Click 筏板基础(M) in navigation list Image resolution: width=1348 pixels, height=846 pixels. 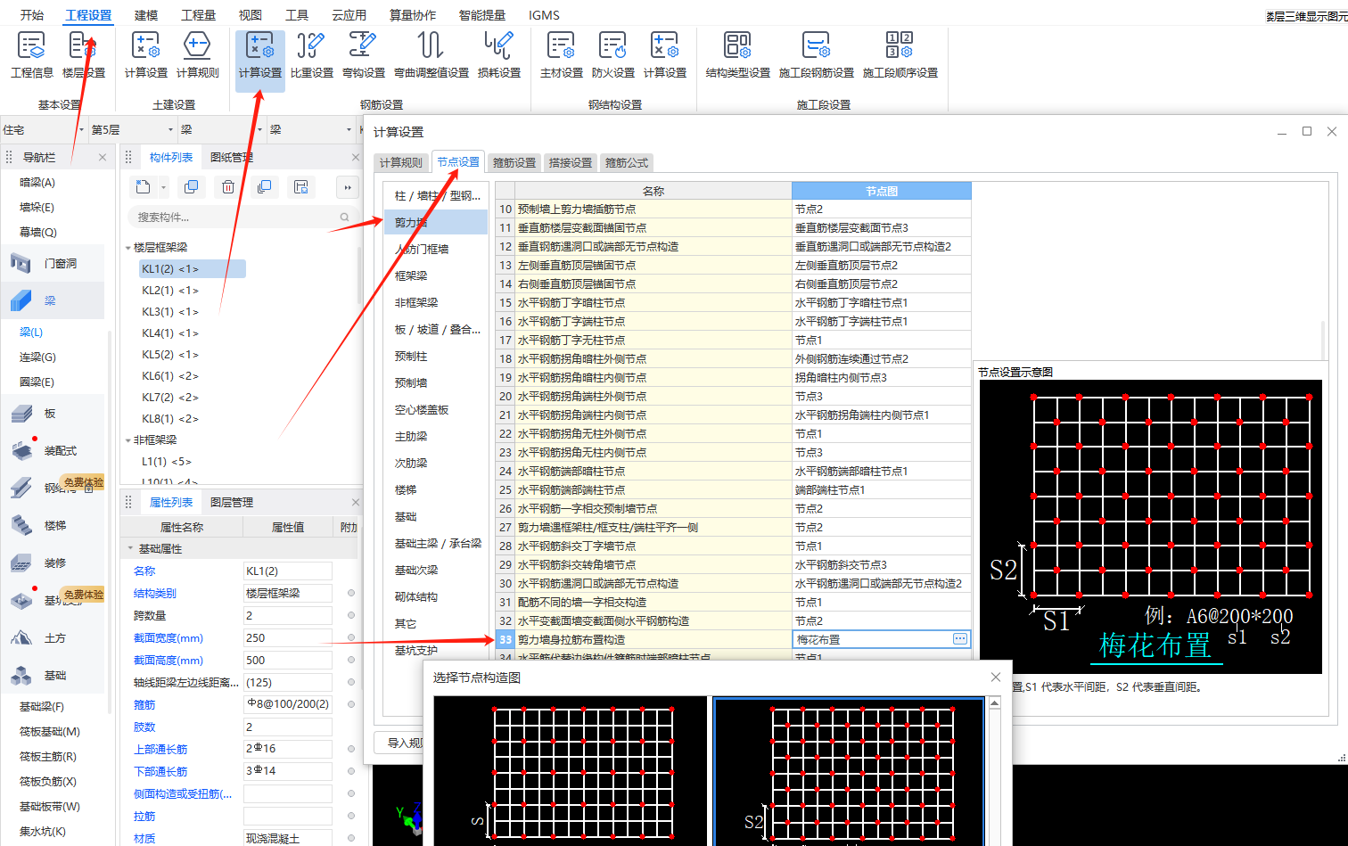coord(50,731)
